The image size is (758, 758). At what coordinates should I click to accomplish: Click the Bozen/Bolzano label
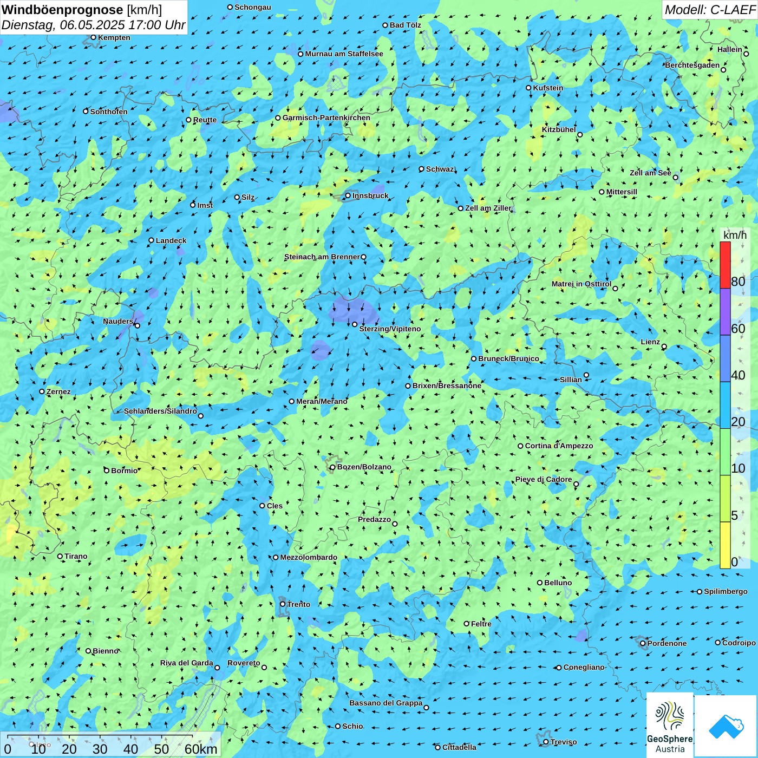[364, 467]
